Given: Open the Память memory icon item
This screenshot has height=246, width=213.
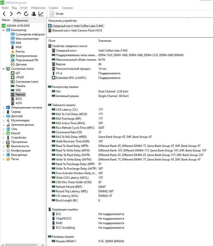Looking at the screenshot, I should click(x=18, y=86).
